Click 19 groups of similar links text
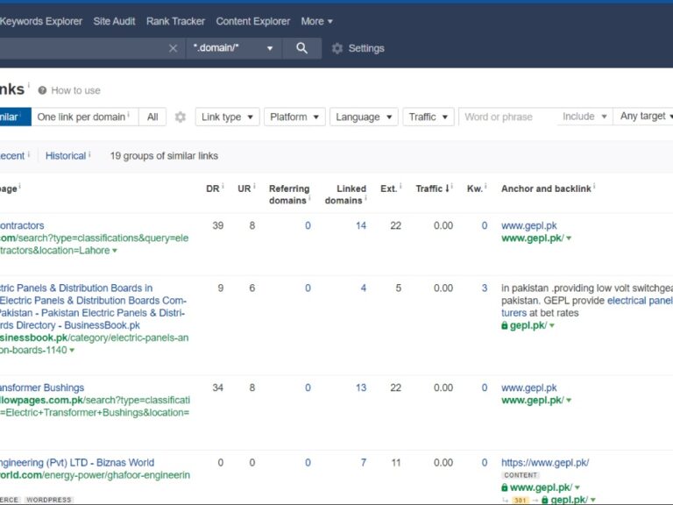Image resolution: width=673 pixels, height=505 pixels. coord(164,156)
